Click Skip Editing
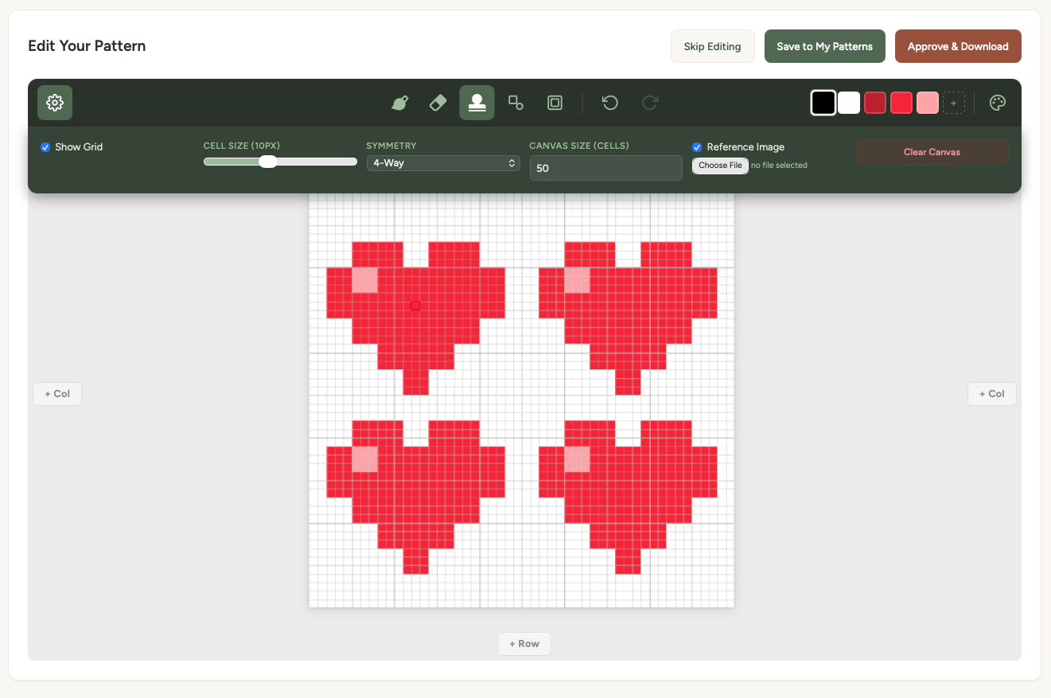Image resolution: width=1051 pixels, height=698 pixels. pyautogui.click(x=712, y=46)
